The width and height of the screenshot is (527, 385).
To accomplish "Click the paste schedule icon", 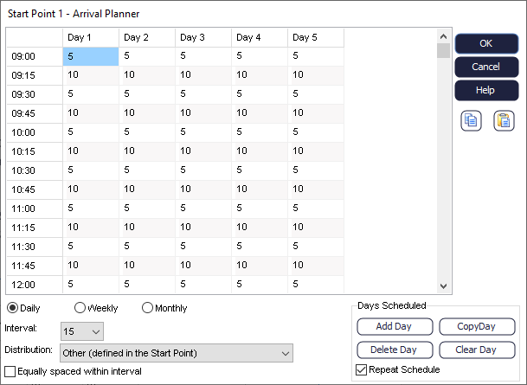I will pos(504,120).
